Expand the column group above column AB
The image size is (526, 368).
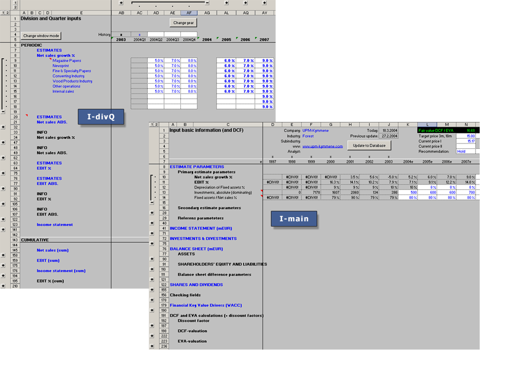(122, 3)
